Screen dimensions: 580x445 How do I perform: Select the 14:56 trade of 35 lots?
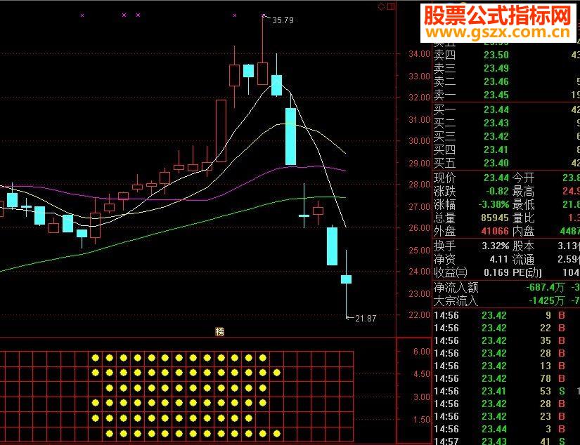tap(506, 340)
